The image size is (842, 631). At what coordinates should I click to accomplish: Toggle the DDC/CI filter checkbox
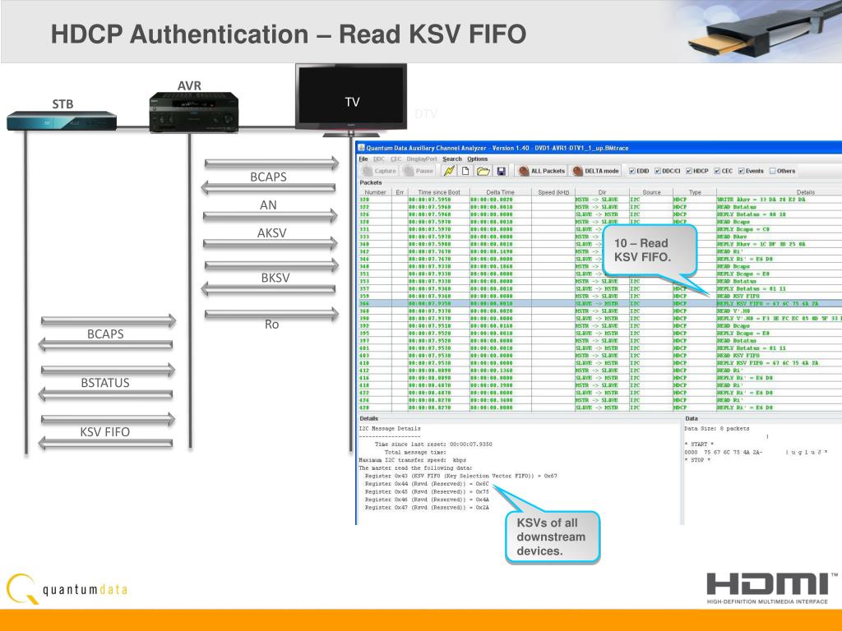coord(657,171)
